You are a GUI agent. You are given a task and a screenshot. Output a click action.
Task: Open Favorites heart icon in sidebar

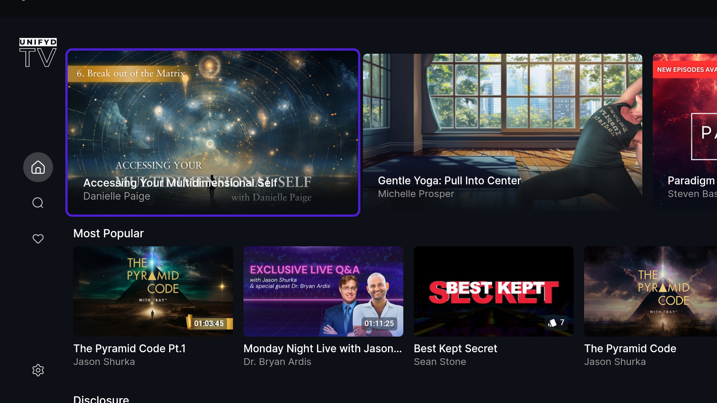coord(38,239)
